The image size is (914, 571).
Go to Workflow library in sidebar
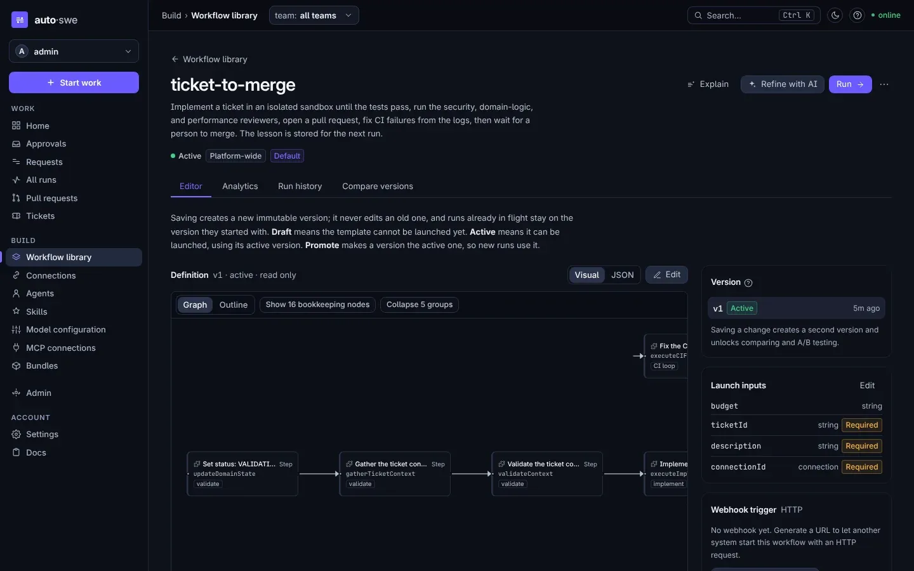74,257
